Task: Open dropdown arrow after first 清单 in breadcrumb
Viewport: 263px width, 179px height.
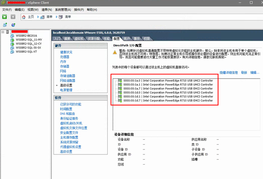Action: [x=57, y=17]
